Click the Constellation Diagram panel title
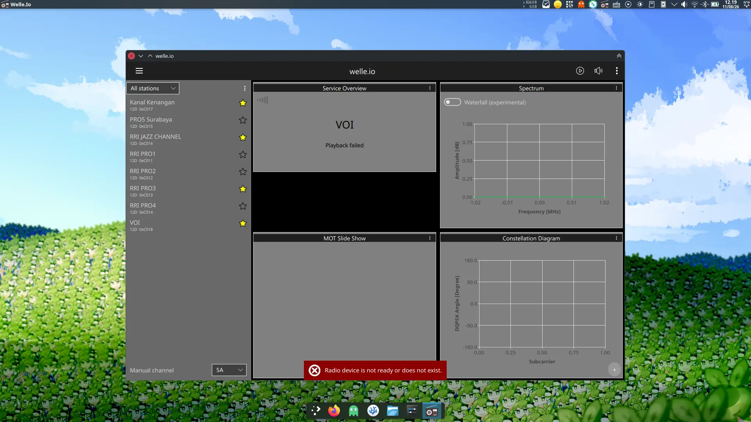 coord(531,238)
